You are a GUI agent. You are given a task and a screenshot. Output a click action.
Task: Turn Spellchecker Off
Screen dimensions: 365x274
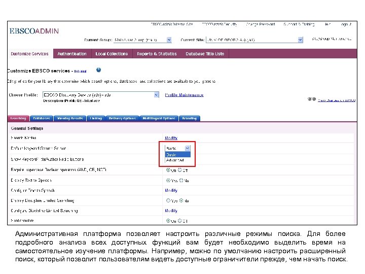[x=179, y=220]
